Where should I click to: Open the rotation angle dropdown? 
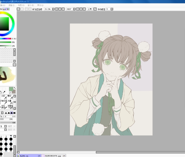pyautogui.click(x=74, y=9)
